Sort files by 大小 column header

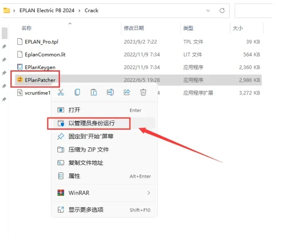[x=238, y=28]
